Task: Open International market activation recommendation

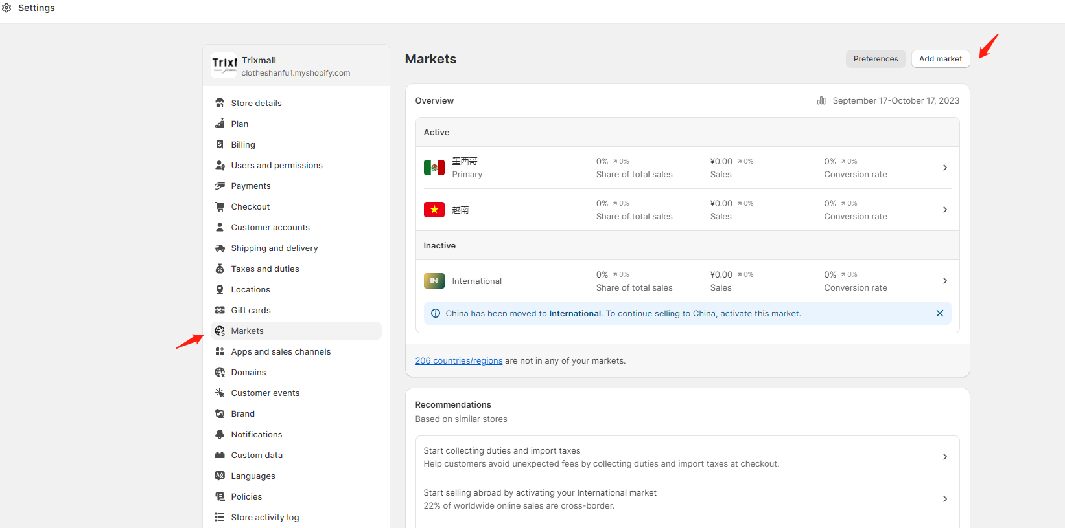Action: [687, 499]
